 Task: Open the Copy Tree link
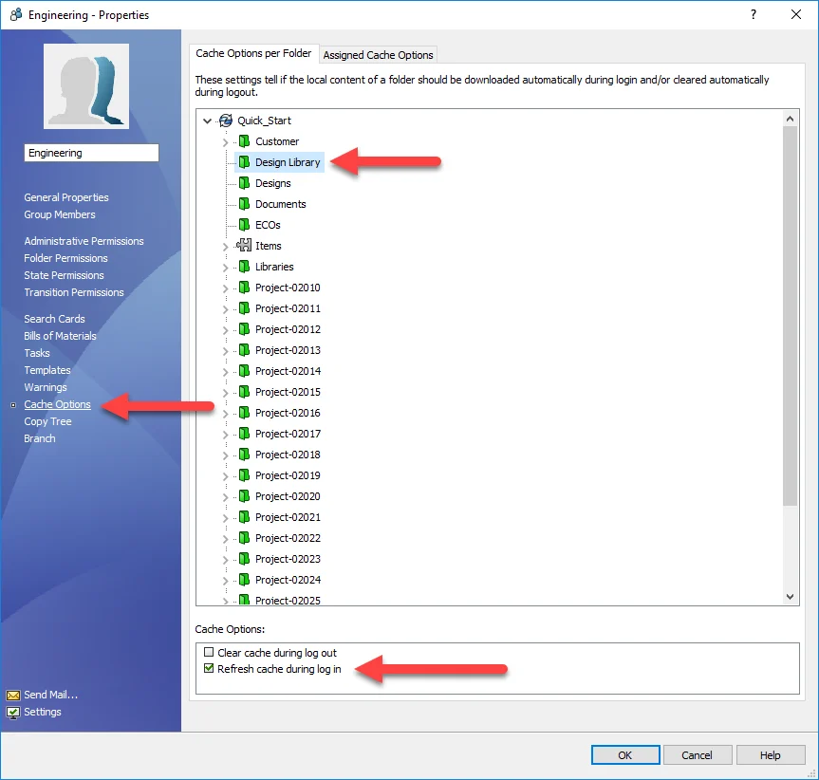coord(47,421)
